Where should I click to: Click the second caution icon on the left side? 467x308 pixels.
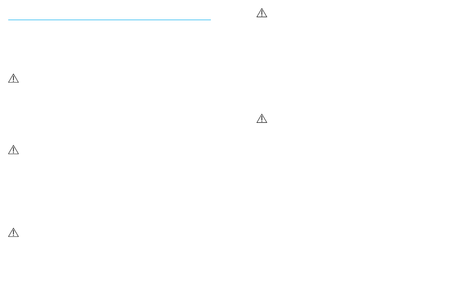click(13, 150)
